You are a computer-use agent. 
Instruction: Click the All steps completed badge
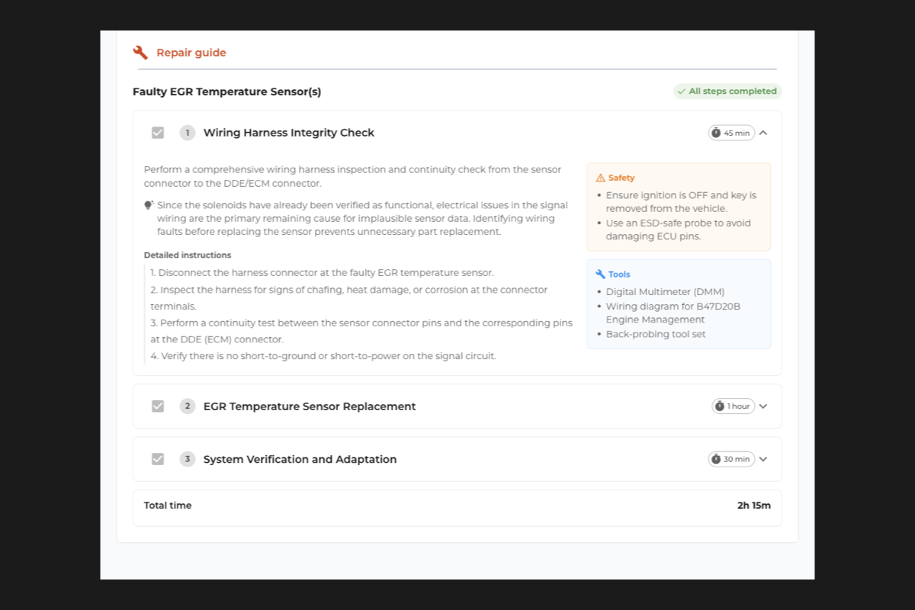pos(727,91)
